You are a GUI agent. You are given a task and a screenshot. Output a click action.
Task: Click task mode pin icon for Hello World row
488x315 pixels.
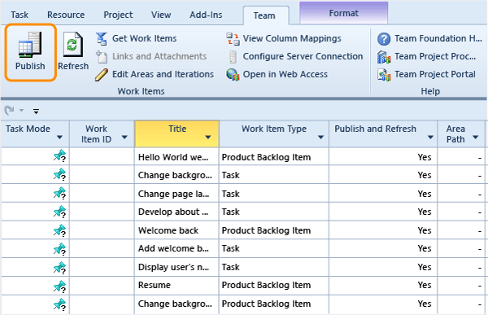coord(59,155)
